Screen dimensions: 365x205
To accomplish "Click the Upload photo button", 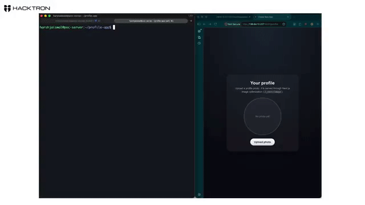I will pyautogui.click(x=262, y=142).
